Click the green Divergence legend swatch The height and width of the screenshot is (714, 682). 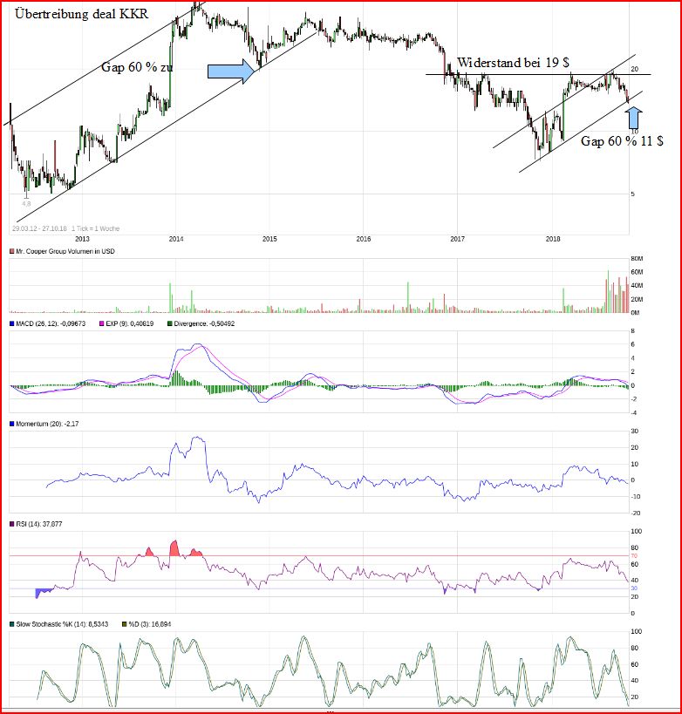coord(170,323)
